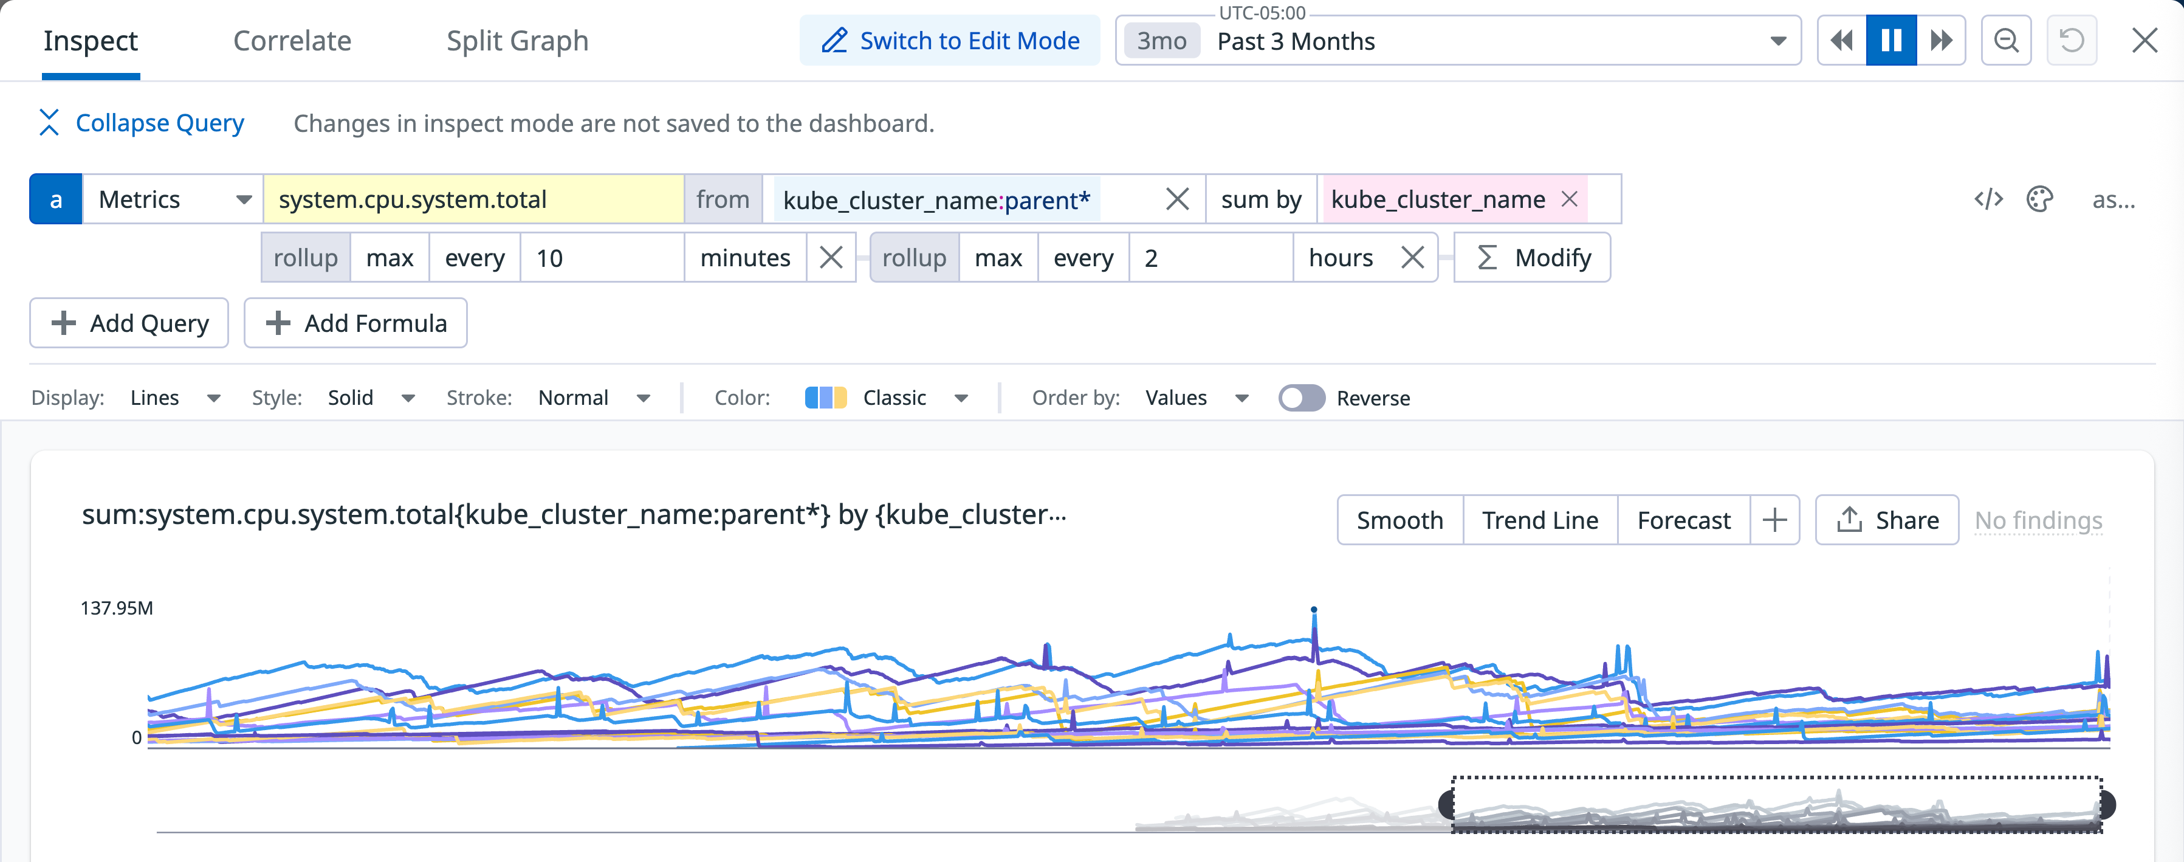2184x862 pixels.
Task: Remove the 10 minutes rollup clause
Action: [x=831, y=257]
